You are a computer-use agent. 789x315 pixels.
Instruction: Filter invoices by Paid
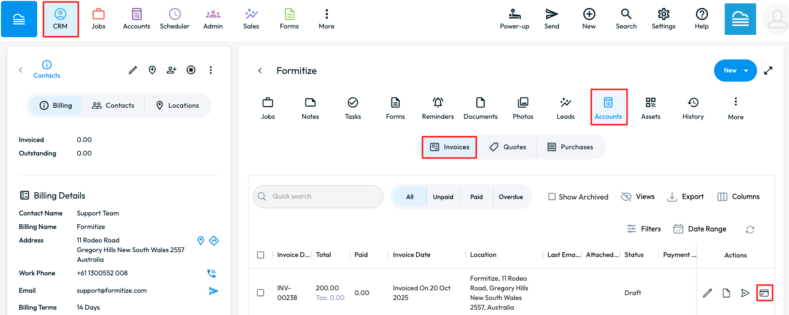477,197
